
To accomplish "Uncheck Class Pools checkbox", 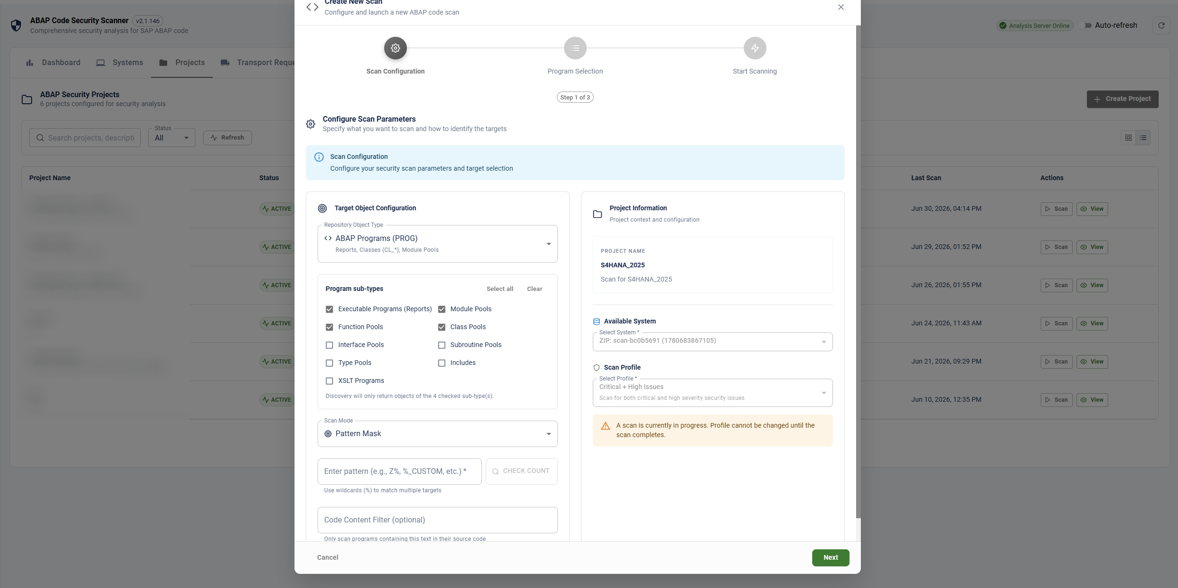I will click(442, 327).
